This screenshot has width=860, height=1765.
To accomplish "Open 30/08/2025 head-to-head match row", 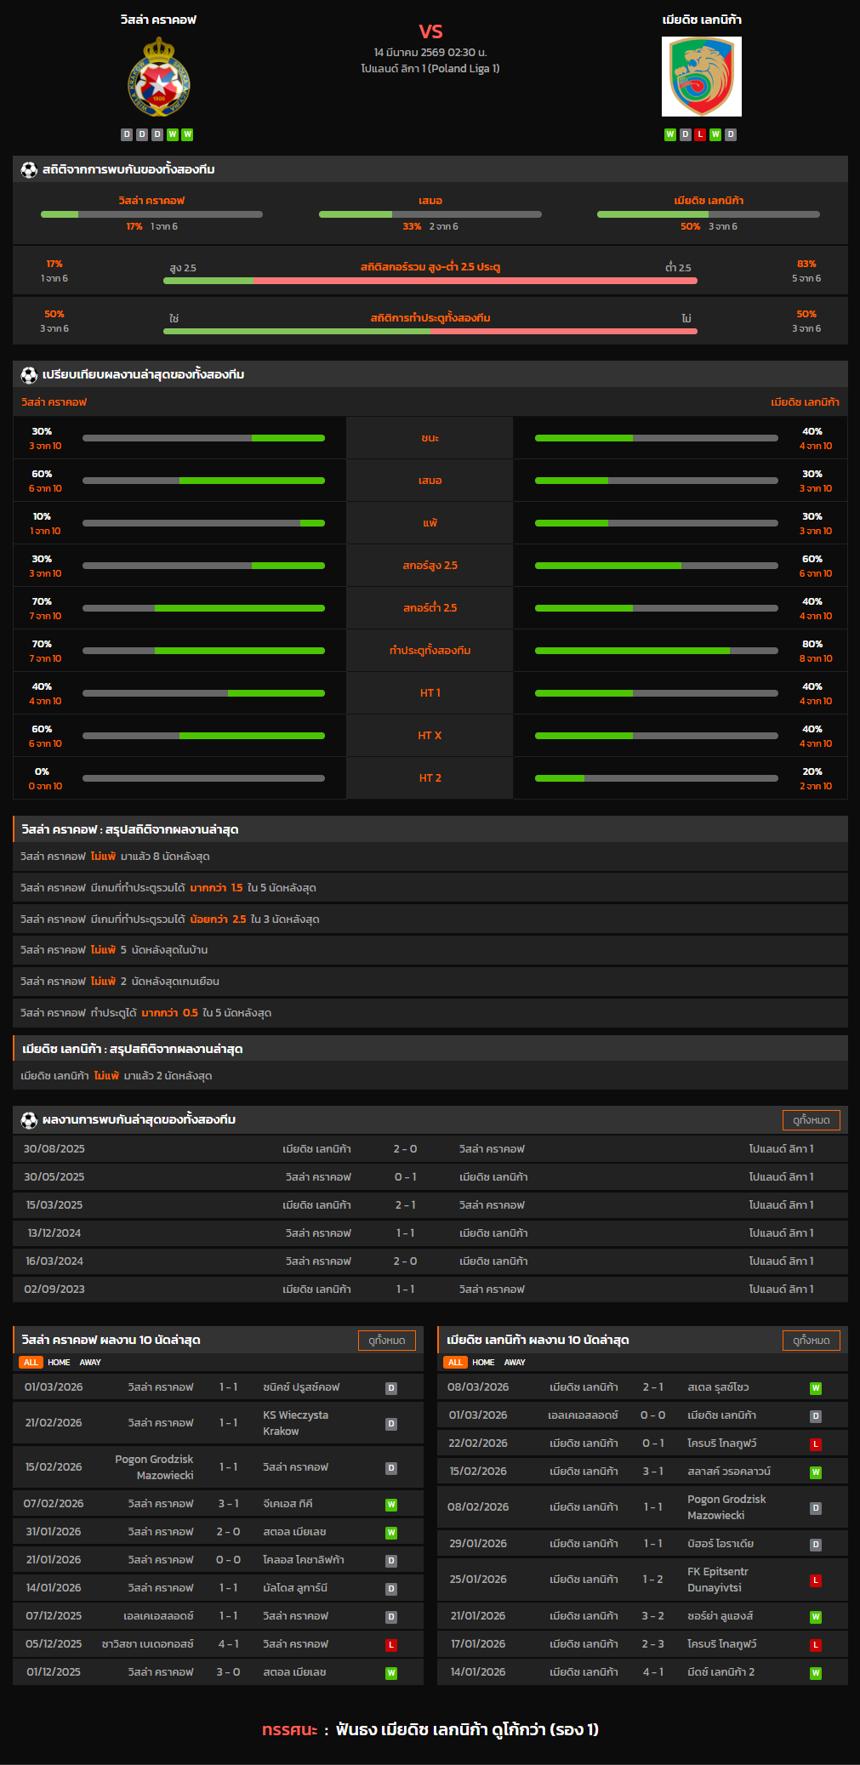I will [430, 1149].
